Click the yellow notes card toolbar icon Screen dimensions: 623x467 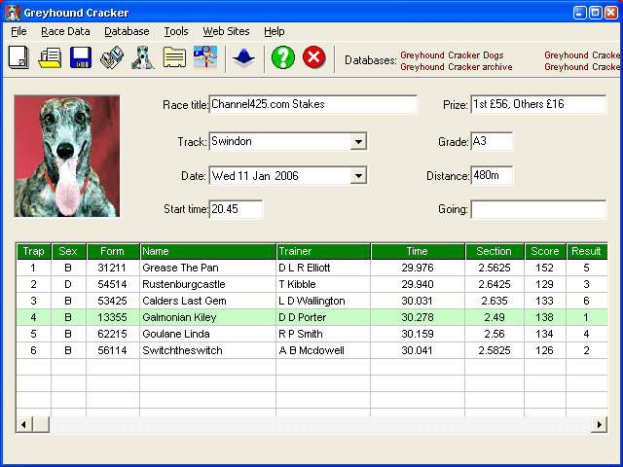pos(174,57)
